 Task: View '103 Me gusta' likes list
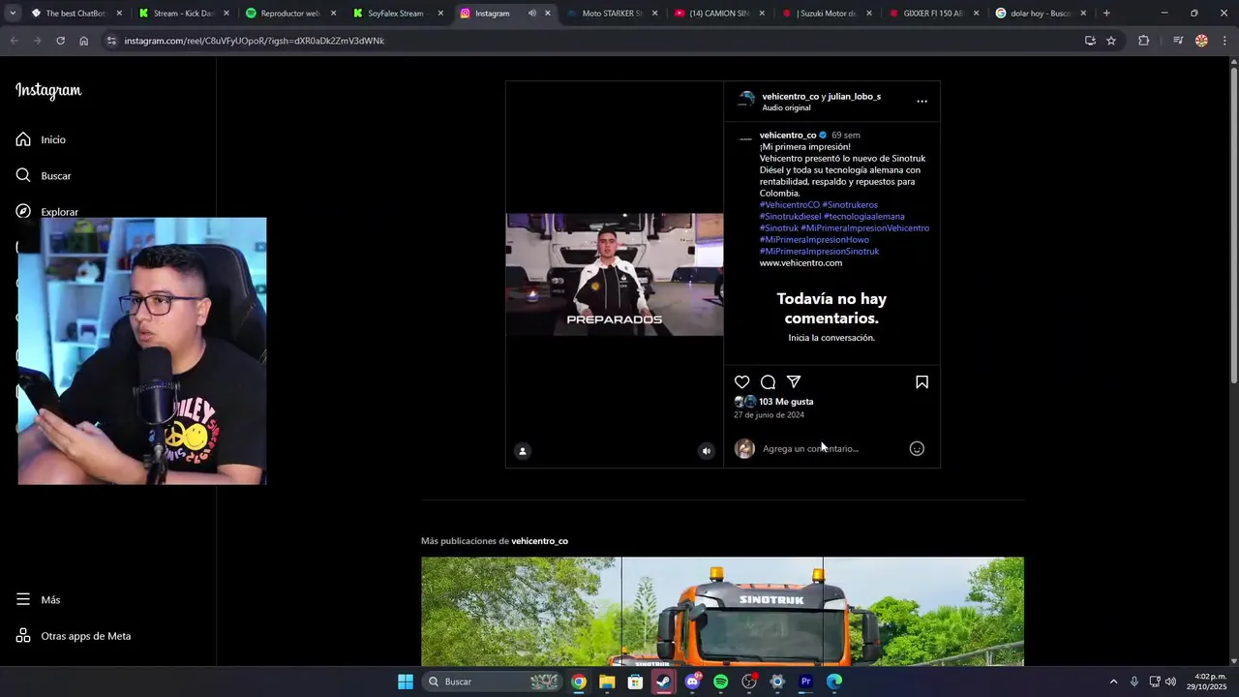pyautogui.click(x=786, y=402)
